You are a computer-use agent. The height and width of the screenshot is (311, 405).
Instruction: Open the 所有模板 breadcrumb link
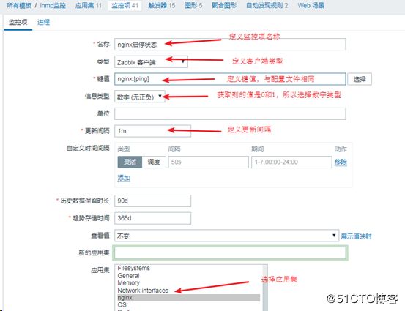pos(19,5)
